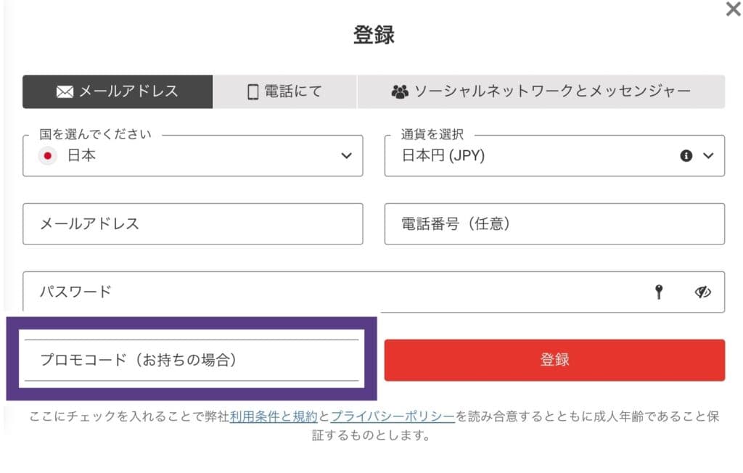743x473 pixels.
Task: Select the メールアドレス tab
Action: click(x=118, y=92)
